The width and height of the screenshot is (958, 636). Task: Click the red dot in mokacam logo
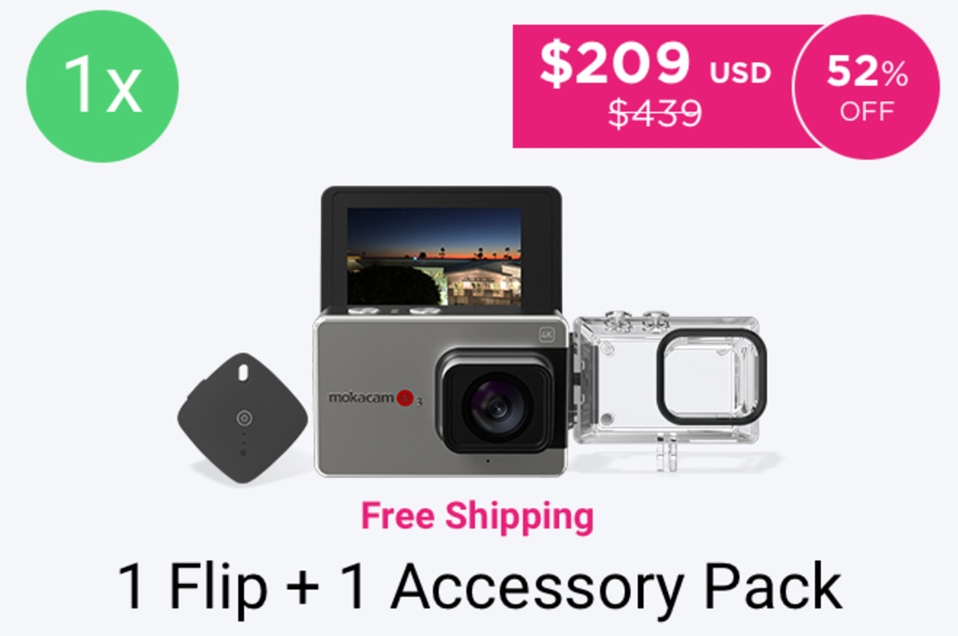coord(405,398)
